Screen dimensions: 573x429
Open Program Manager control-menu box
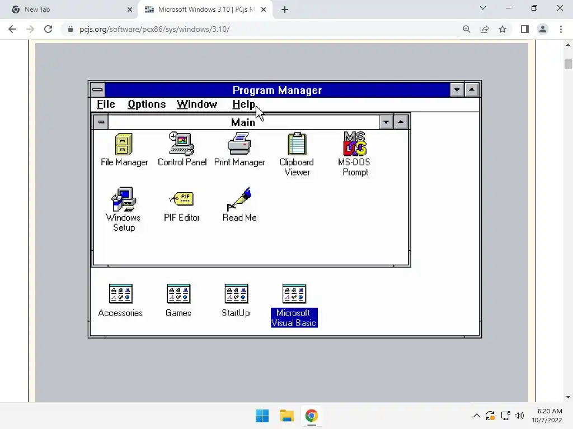click(x=97, y=90)
